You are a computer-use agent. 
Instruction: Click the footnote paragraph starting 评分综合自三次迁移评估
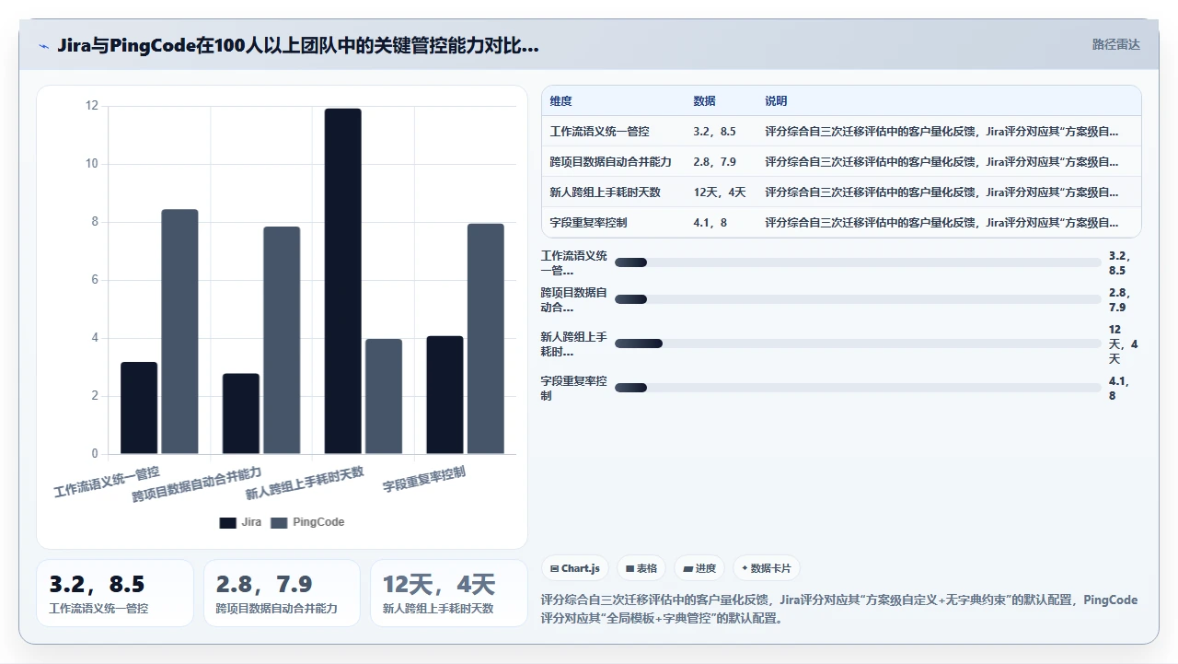[839, 609]
